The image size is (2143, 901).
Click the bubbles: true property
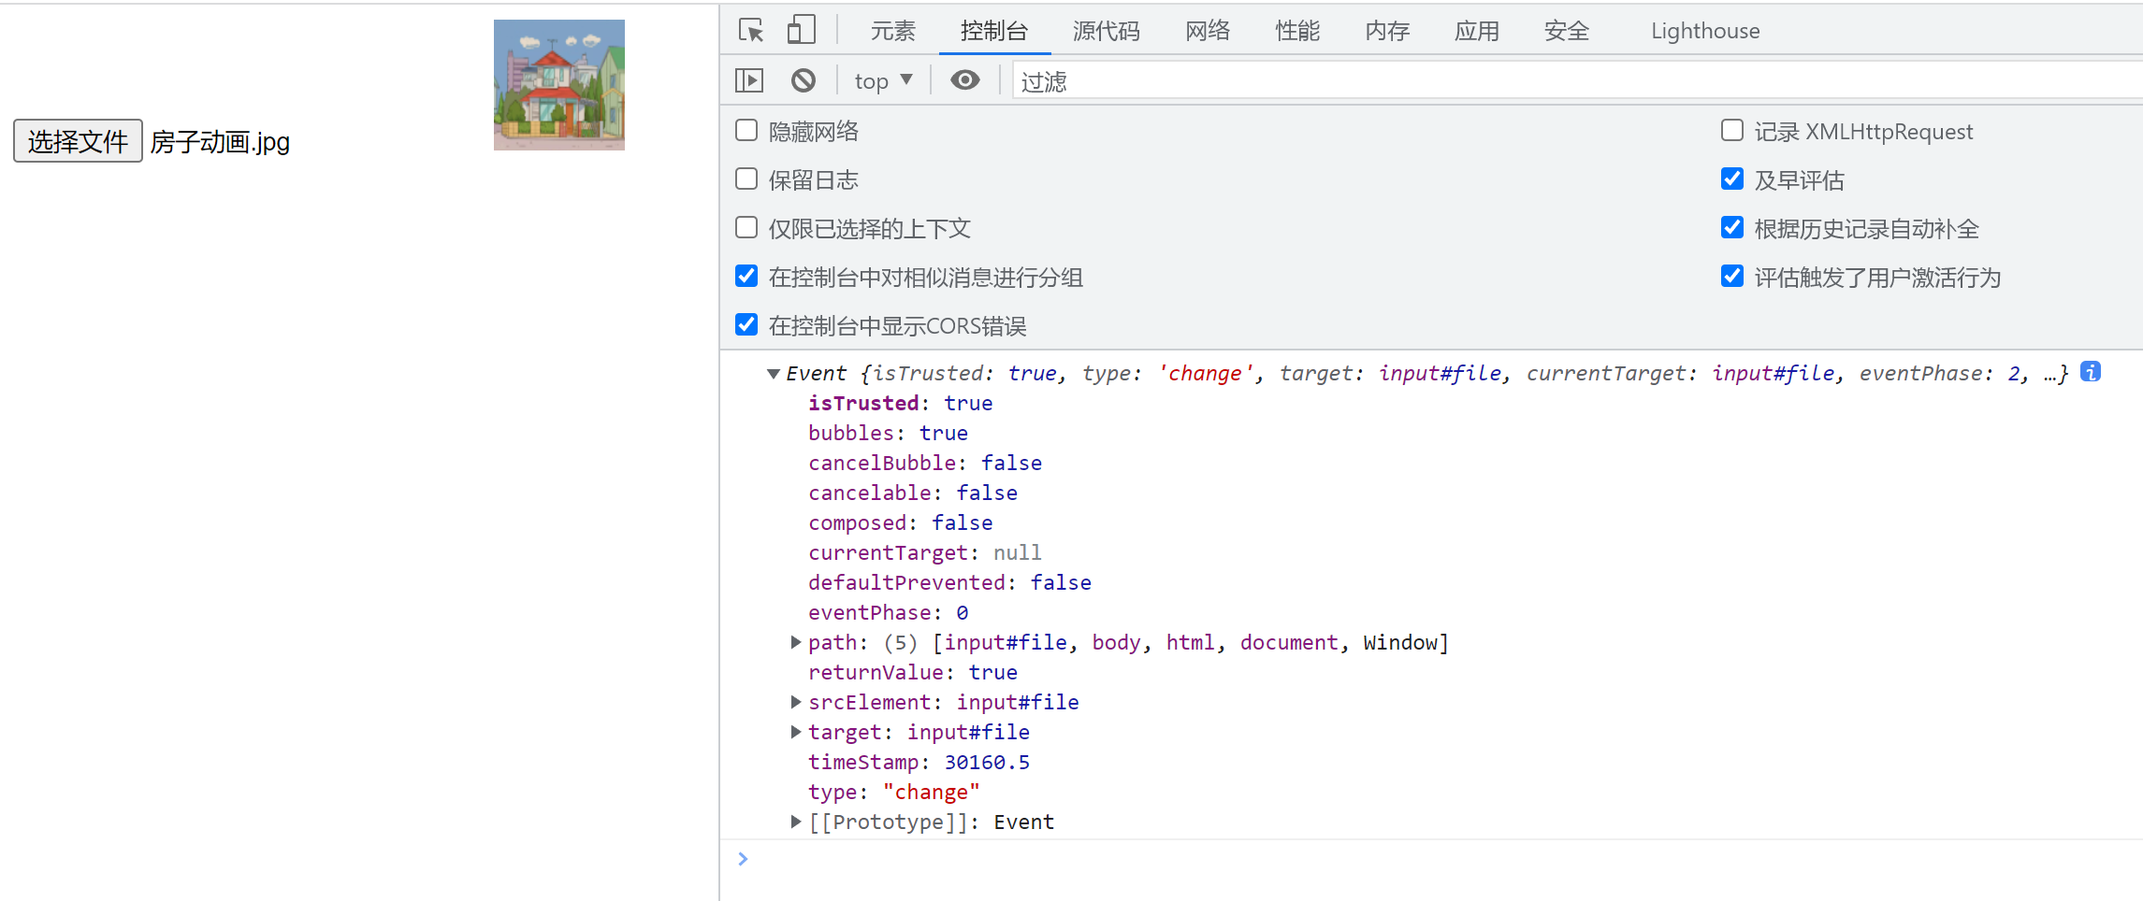tap(888, 433)
